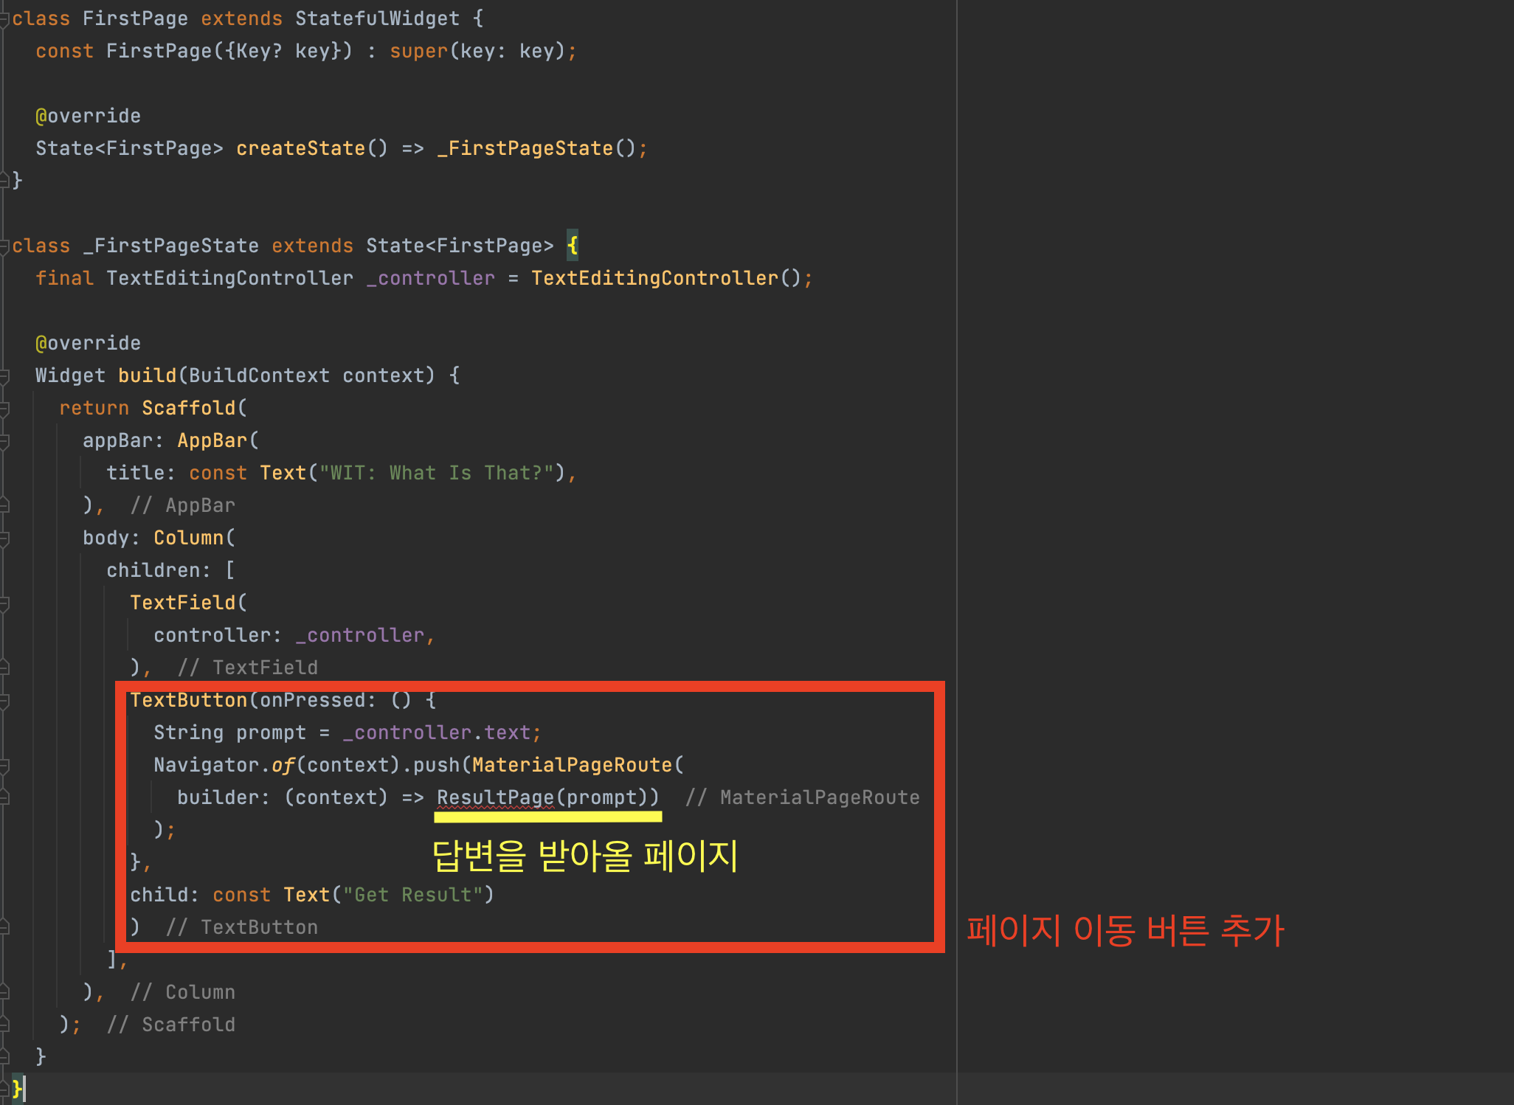1514x1105 pixels.
Task: Click the fold end marker beside // Scaffold
Action: point(4,1025)
